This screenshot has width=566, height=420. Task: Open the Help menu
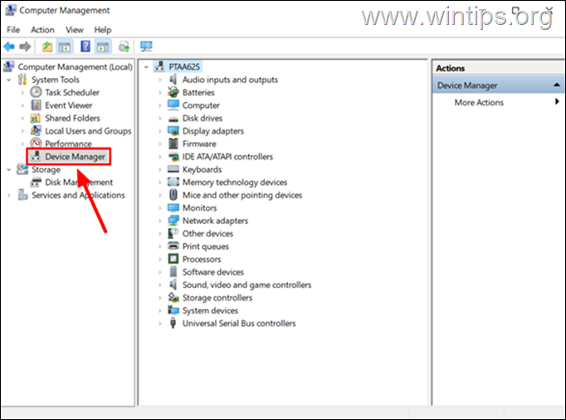click(x=103, y=30)
